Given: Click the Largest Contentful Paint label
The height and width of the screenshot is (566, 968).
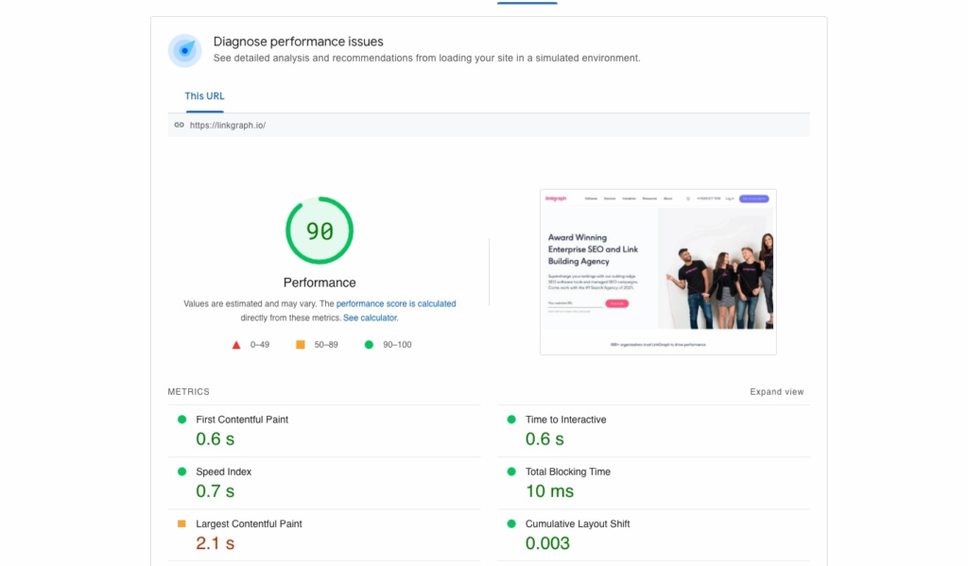Looking at the screenshot, I should click(249, 524).
